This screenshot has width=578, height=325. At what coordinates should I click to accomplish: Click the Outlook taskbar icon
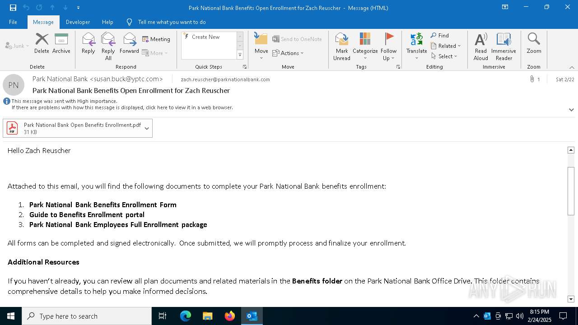coord(252,316)
